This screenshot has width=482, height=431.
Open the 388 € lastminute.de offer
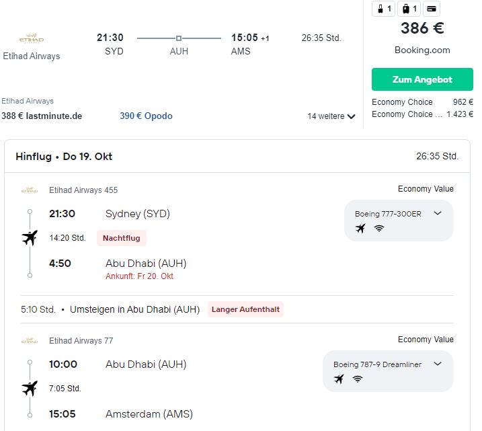click(x=42, y=116)
